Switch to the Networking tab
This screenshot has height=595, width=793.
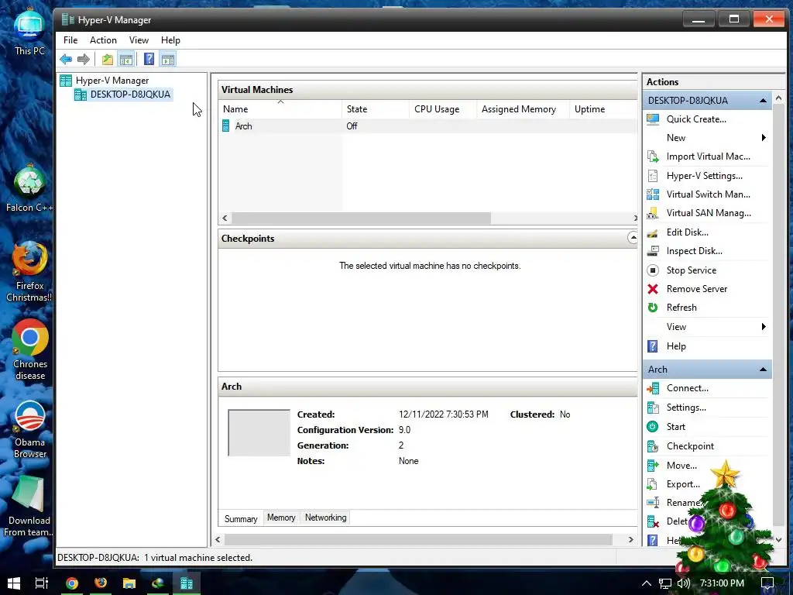coord(326,518)
